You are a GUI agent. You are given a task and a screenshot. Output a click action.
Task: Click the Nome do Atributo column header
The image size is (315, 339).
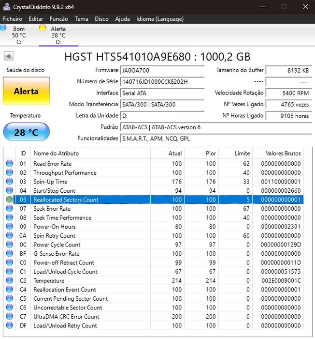pyautogui.click(x=90, y=154)
